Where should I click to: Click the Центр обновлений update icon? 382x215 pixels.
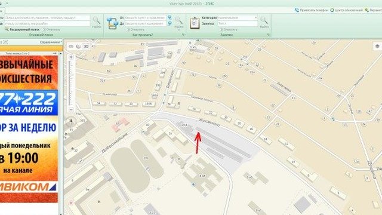pos(332,10)
